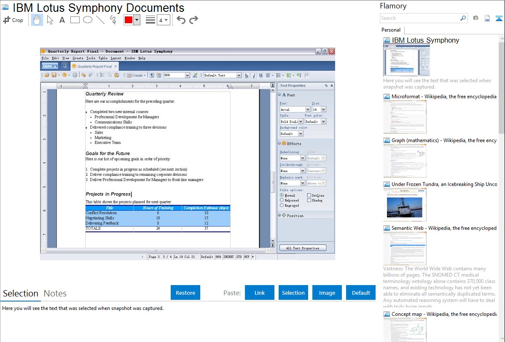
Task: Select the straight line tool
Action: (100, 20)
